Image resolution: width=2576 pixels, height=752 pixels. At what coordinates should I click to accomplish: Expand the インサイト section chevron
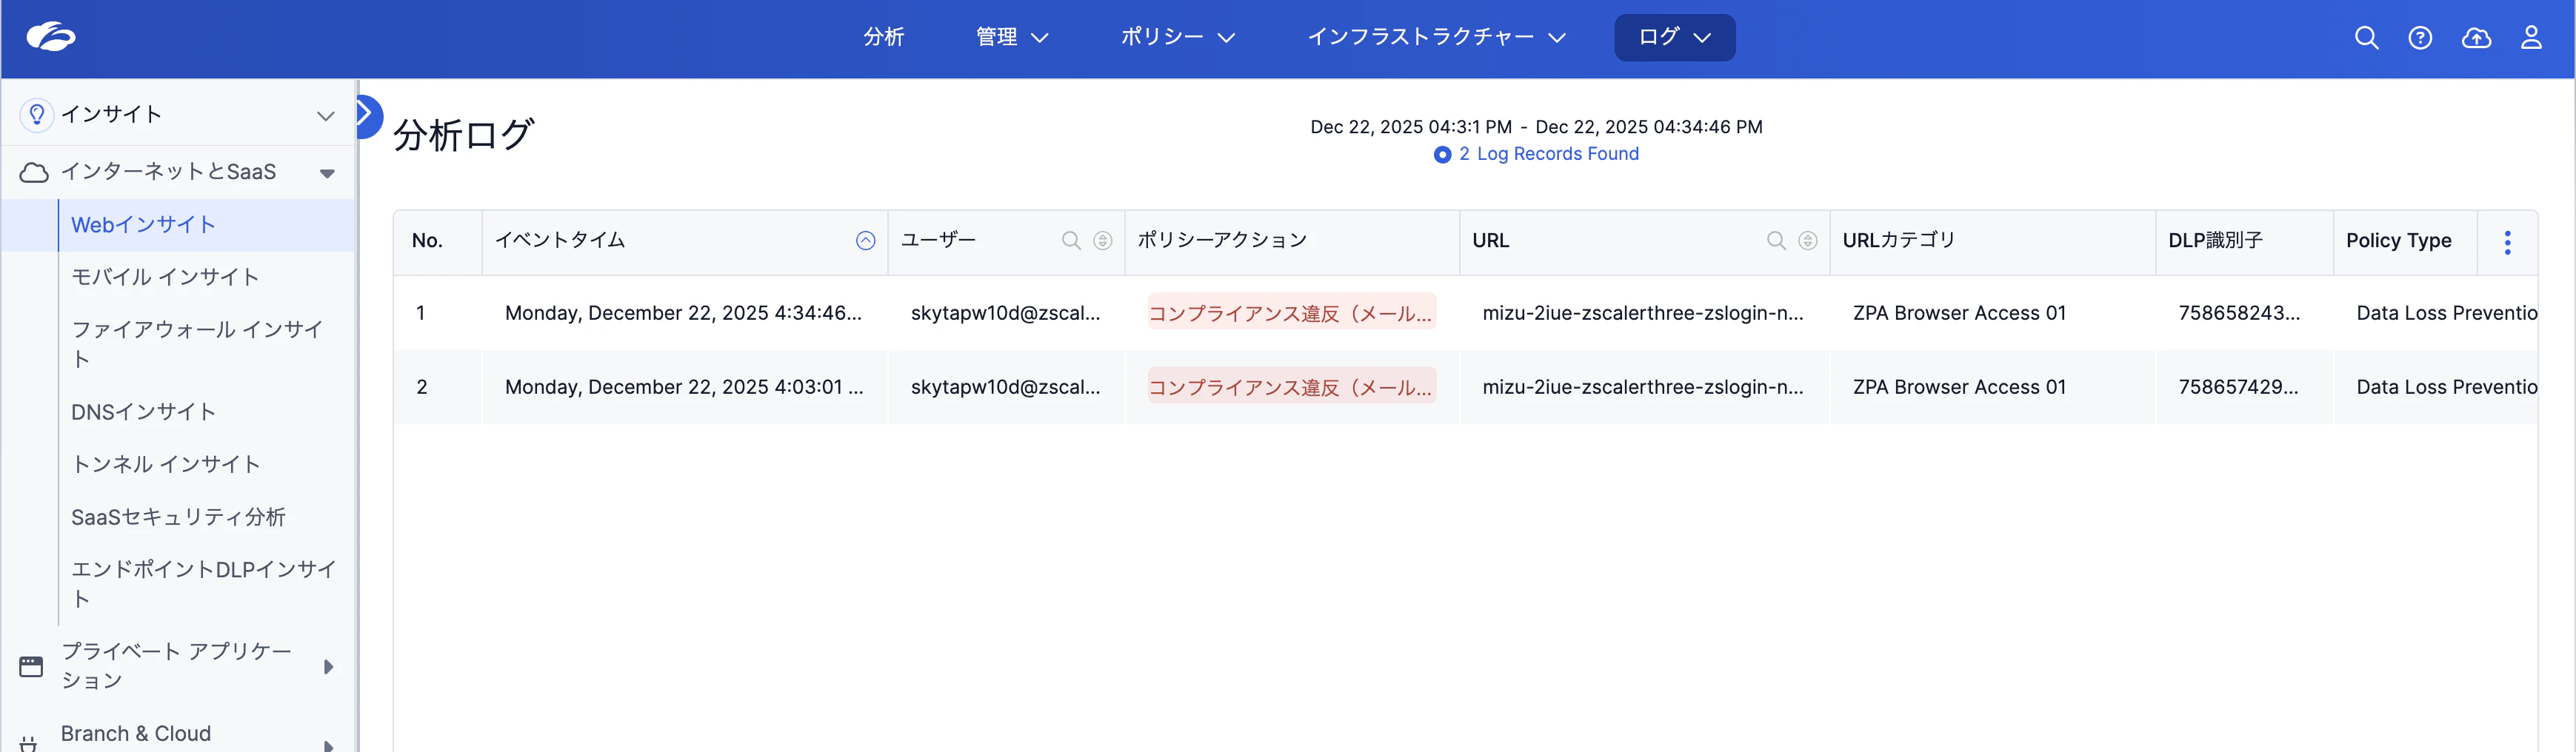coord(325,116)
